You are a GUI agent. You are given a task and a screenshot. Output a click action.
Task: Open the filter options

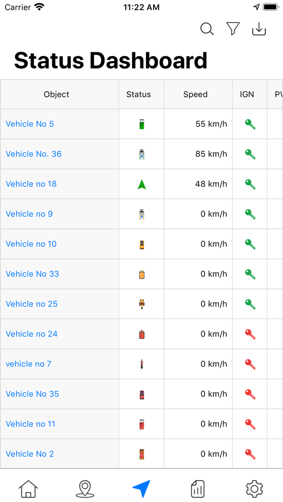[x=232, y=29]
